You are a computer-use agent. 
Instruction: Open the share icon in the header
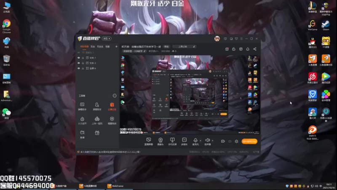pos(255,49)
